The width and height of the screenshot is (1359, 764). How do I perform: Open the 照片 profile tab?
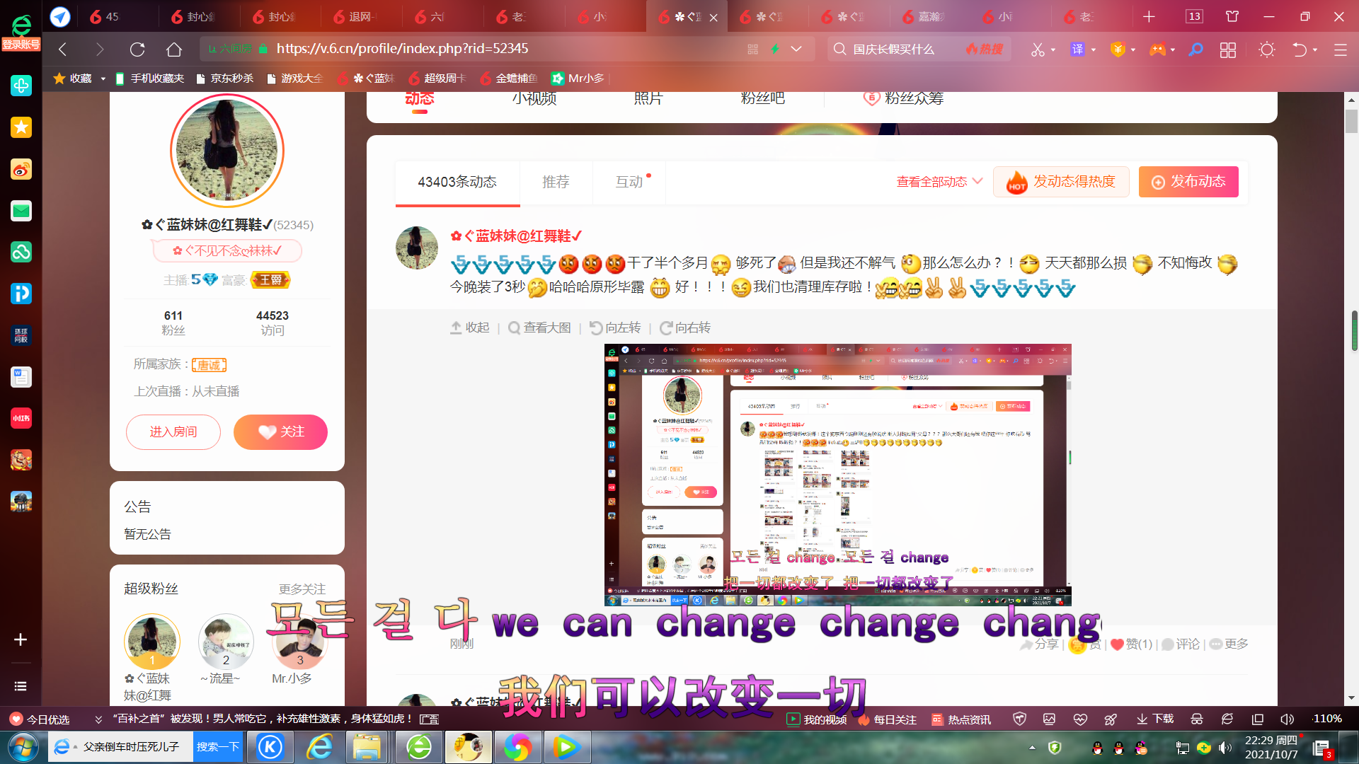point(648,98)
